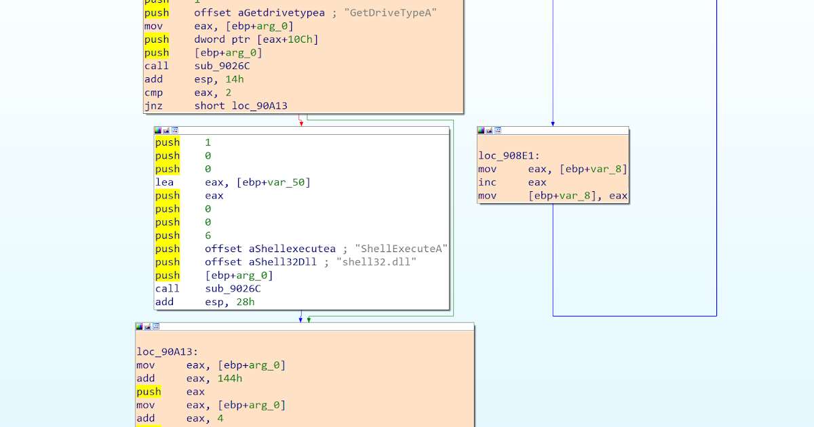The height and width of the screenshot is (427, 814).
Task: Click the 'esp, 28h' operand
Action: click(230, 302)
